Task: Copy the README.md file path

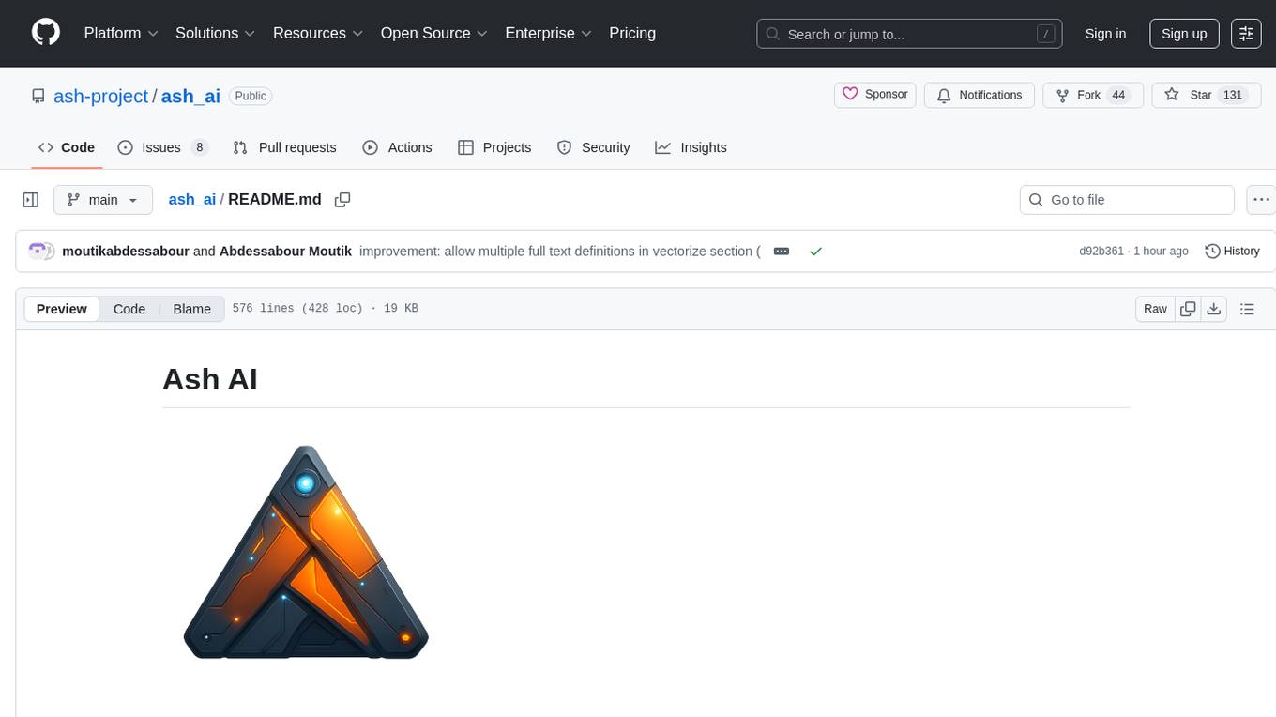Action: [342, 200]
